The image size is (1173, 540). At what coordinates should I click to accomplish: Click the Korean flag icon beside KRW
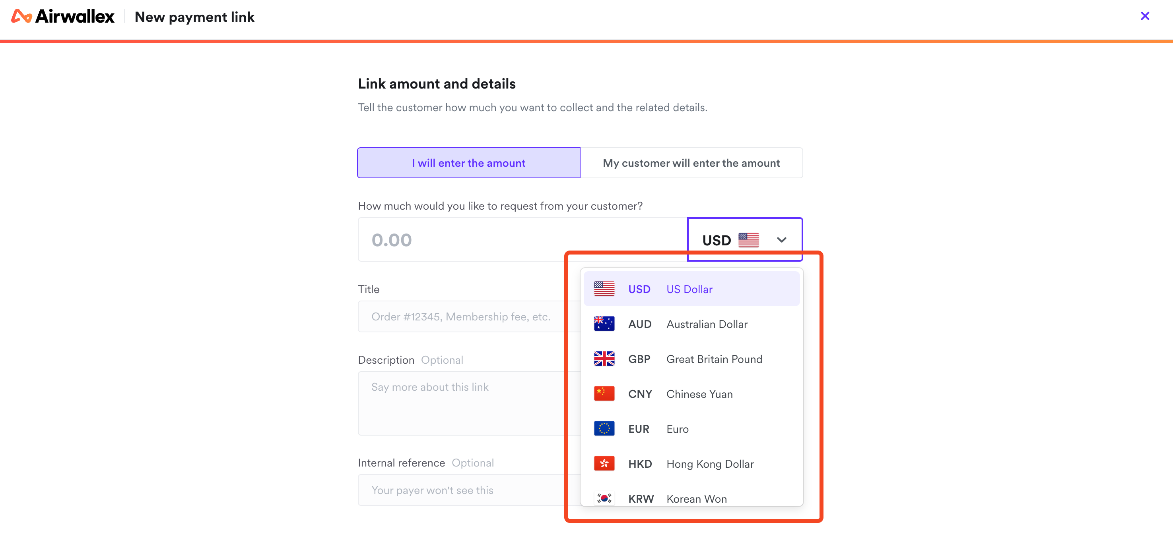(604, 498)
